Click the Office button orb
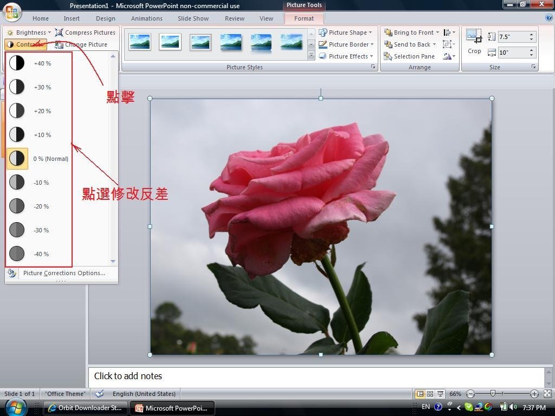 tap(12, 12)
